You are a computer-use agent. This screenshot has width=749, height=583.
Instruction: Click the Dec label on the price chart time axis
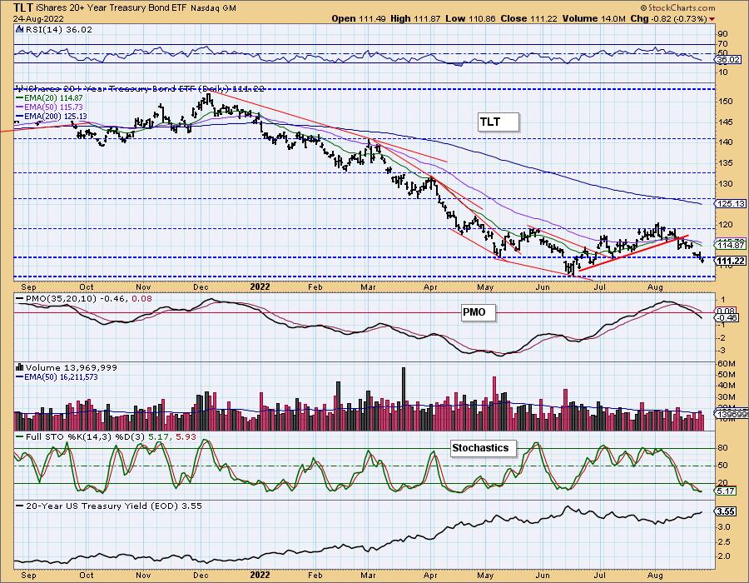201,287
